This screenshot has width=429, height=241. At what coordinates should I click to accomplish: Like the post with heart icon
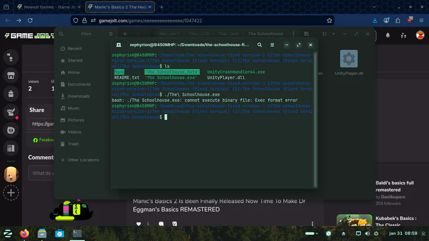tap(139, 224)
